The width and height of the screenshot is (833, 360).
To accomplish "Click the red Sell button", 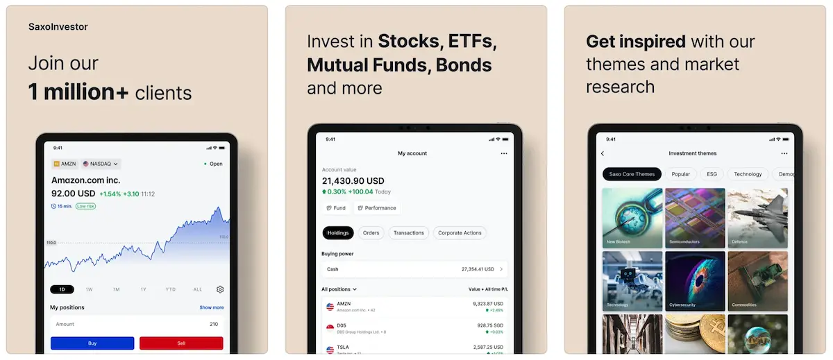I will click(x=181, y=343).
